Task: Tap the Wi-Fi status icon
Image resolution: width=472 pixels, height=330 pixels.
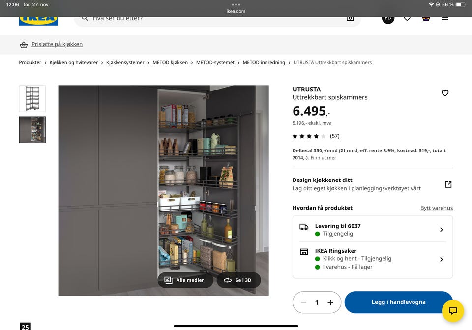Action: click(x=431, y=4)
